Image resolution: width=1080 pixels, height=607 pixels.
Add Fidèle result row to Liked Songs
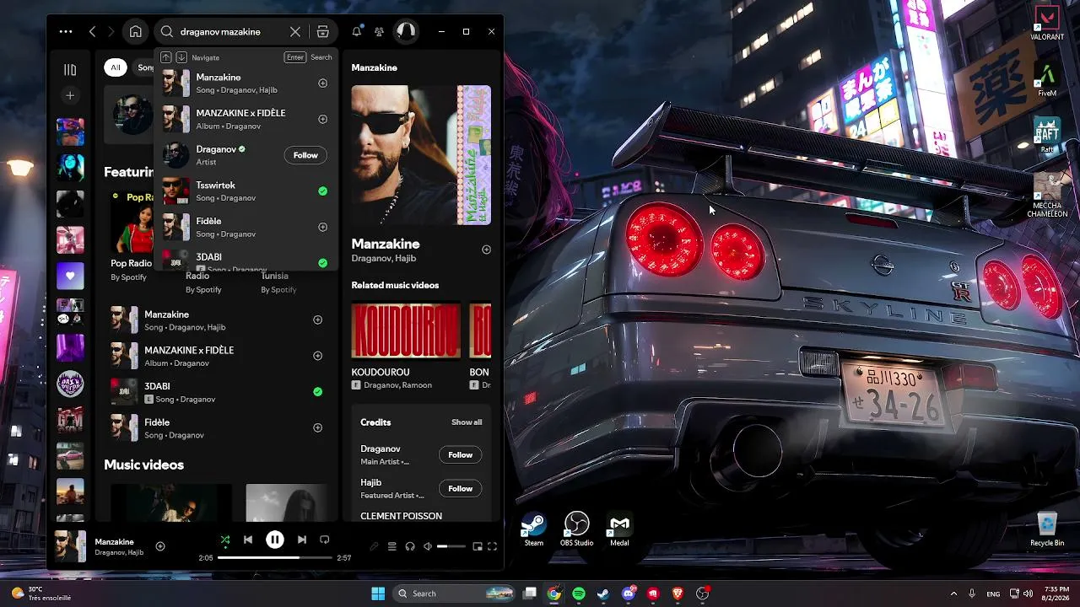click(317, 427)
